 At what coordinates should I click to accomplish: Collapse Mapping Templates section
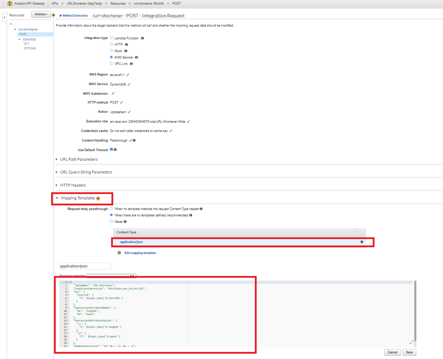point(57,198)
